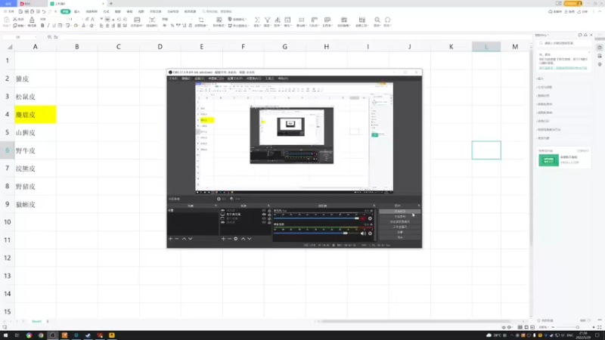Click the Symbol omega icon
Image resolution: width=605 pixels, height=340 pixels.
(x=387, y=20)
